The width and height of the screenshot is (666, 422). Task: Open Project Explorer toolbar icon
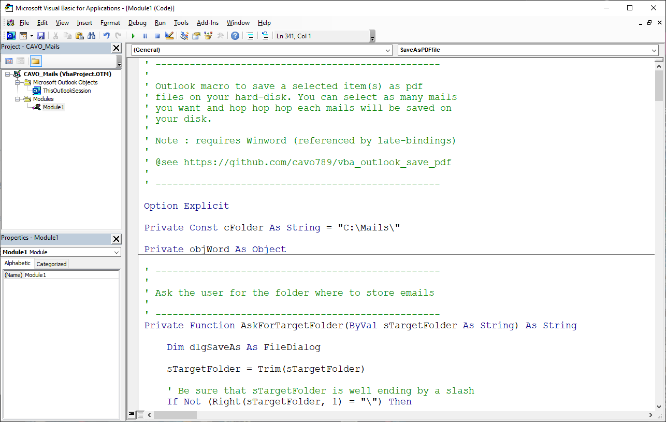point(184,36)
